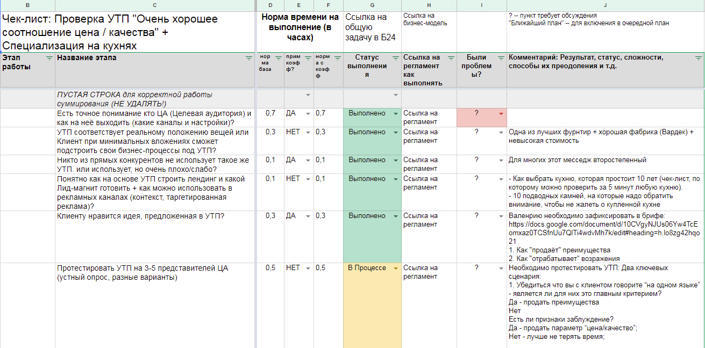Select column J header
The width and height of the screenshot is (705, 348).
pyautogui.click(x=606, y=5)
